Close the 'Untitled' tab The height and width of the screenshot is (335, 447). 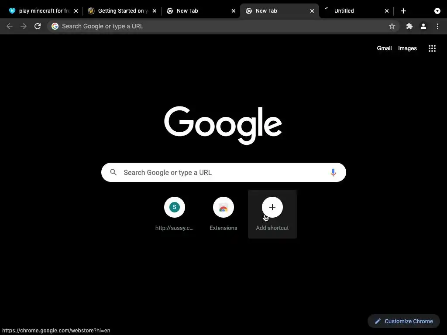387,11
